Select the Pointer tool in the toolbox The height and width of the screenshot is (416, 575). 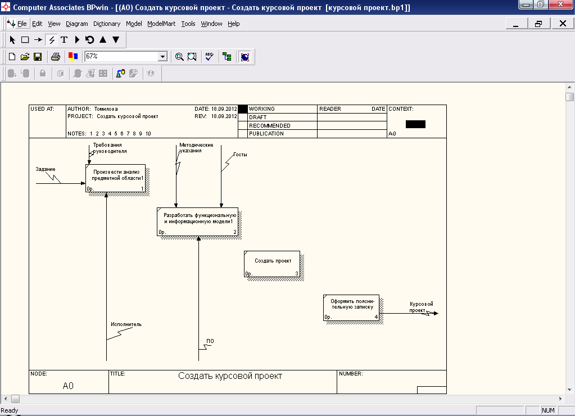click(12, 39)
